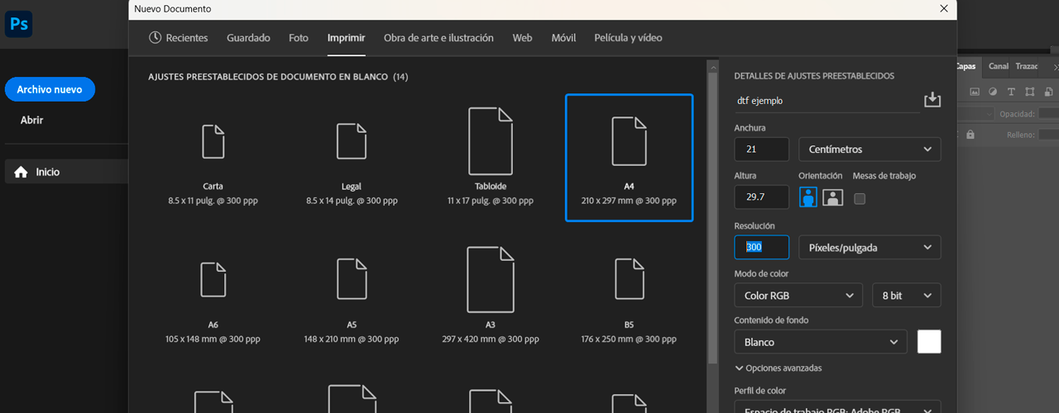Click the Anchura width field

pyautogui.click(x=761, y=150)
